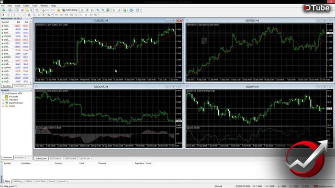This screenshot has height=188, width=335.
Task: Open the new chart dropdown arrow
Action: pyautogui.click(x=6, y=10)
